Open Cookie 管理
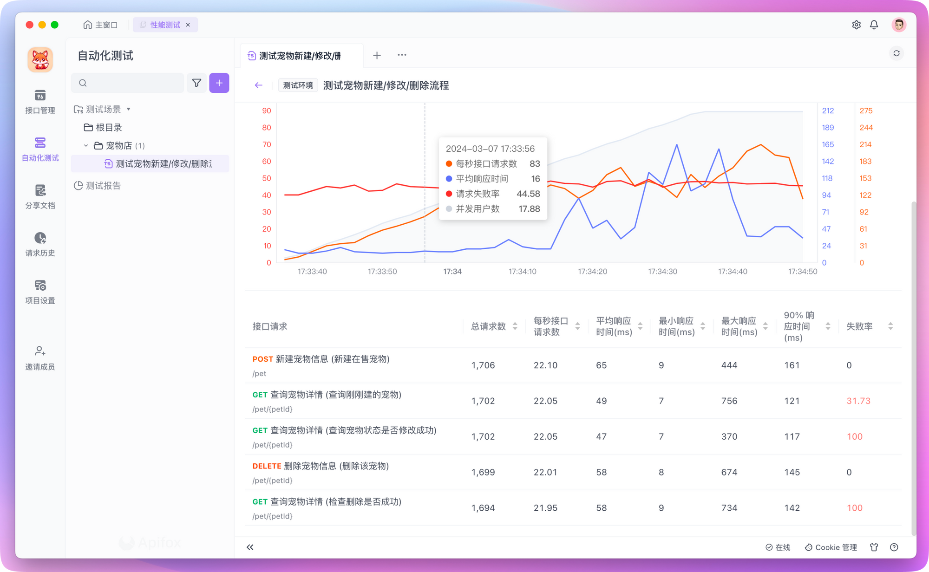 (x=831, y=547)
